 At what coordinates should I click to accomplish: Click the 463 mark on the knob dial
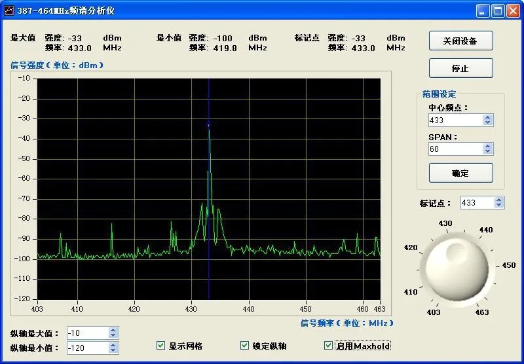(x=482, y=312)
